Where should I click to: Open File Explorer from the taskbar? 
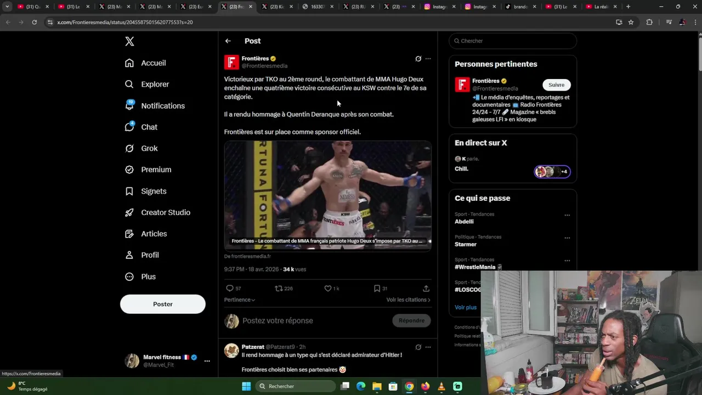point(377,386)
